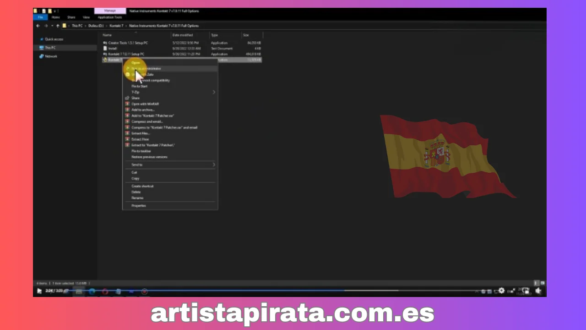The image size is (586, 330).
Task: Sort by Date modified column header
Action: (x=182, y=35)
